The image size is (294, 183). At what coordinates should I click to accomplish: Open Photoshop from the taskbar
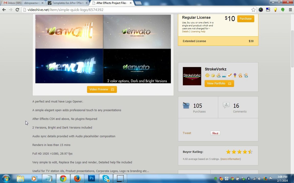tap(92, 178)
